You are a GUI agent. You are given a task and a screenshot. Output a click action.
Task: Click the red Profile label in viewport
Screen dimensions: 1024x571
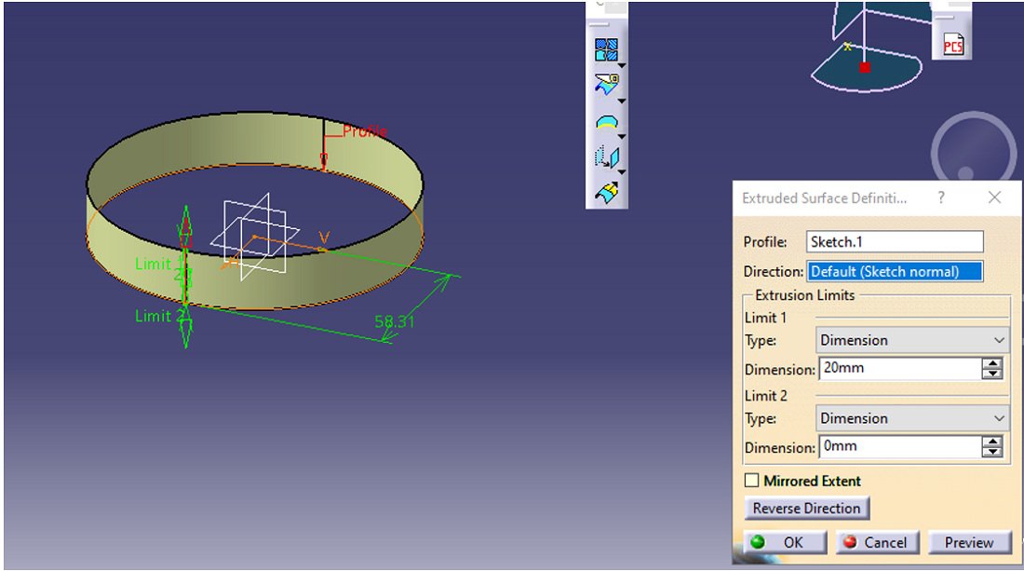(x=364, y=131)
